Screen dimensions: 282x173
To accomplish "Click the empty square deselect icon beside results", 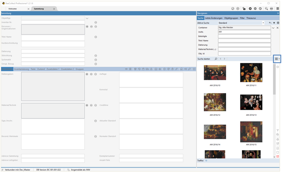I will [x=278, y=153].
